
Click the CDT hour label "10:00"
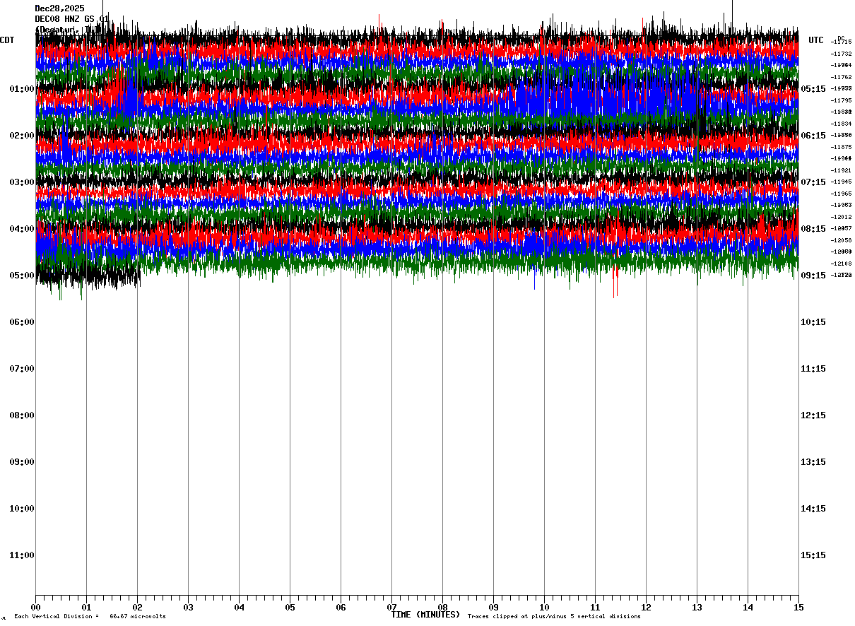[22, 509]
